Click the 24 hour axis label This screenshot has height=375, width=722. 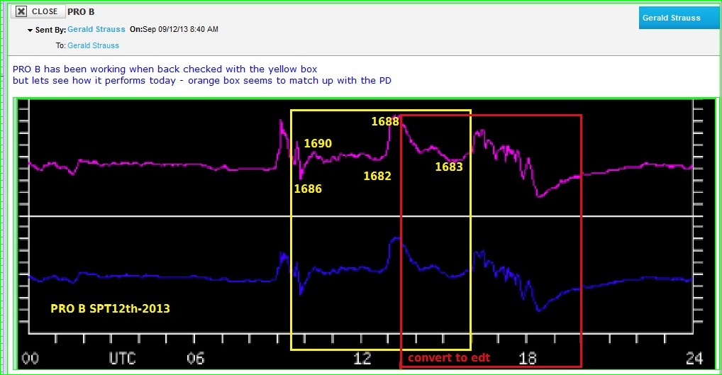point(694,359)
